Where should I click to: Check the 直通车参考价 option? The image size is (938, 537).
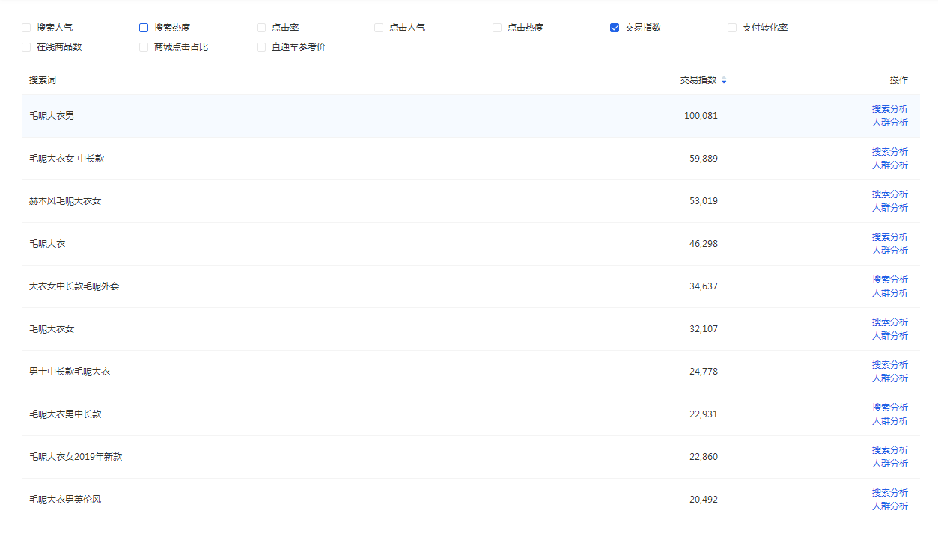coord(261,47)
